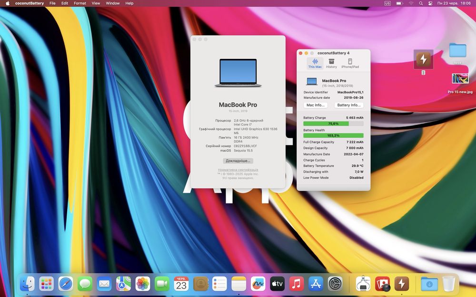Viewport: 476px width, 297px height.
Task: Click the Battery Charge 75,6% progress bar
Action: tap(333, 124)
